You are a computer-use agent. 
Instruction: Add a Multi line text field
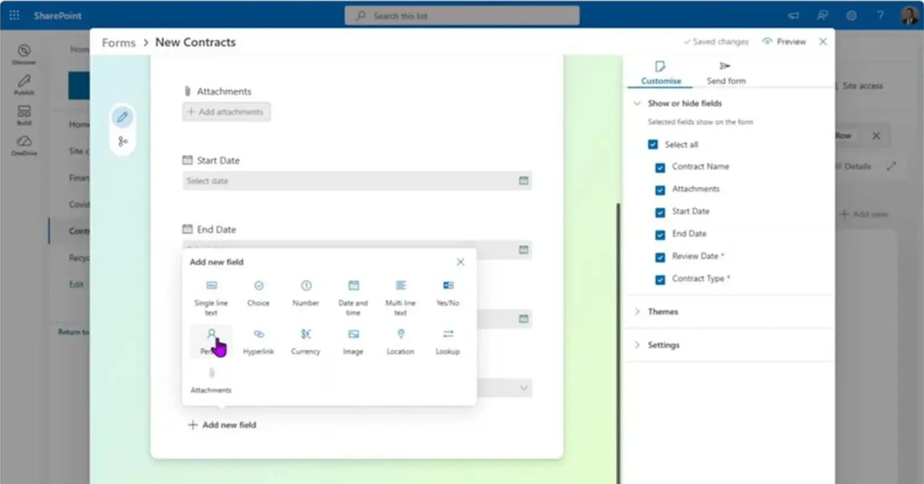[x=400, y=298]
